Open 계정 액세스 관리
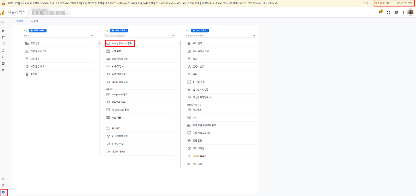The width and height of the screenshot is (416, 196). (x=38, y=51)
